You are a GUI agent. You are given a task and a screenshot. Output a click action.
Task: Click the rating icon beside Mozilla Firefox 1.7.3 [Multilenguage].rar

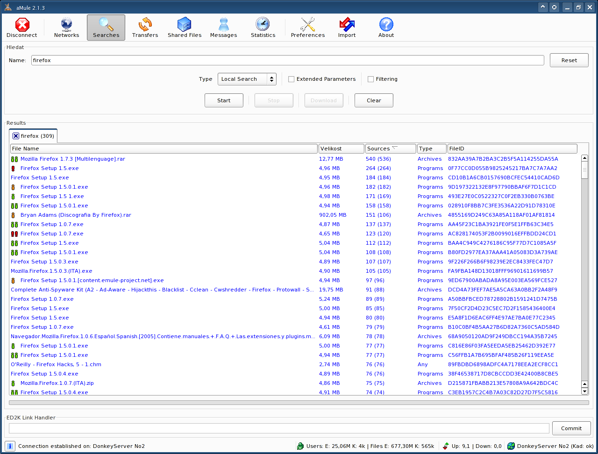pos(14,159)
